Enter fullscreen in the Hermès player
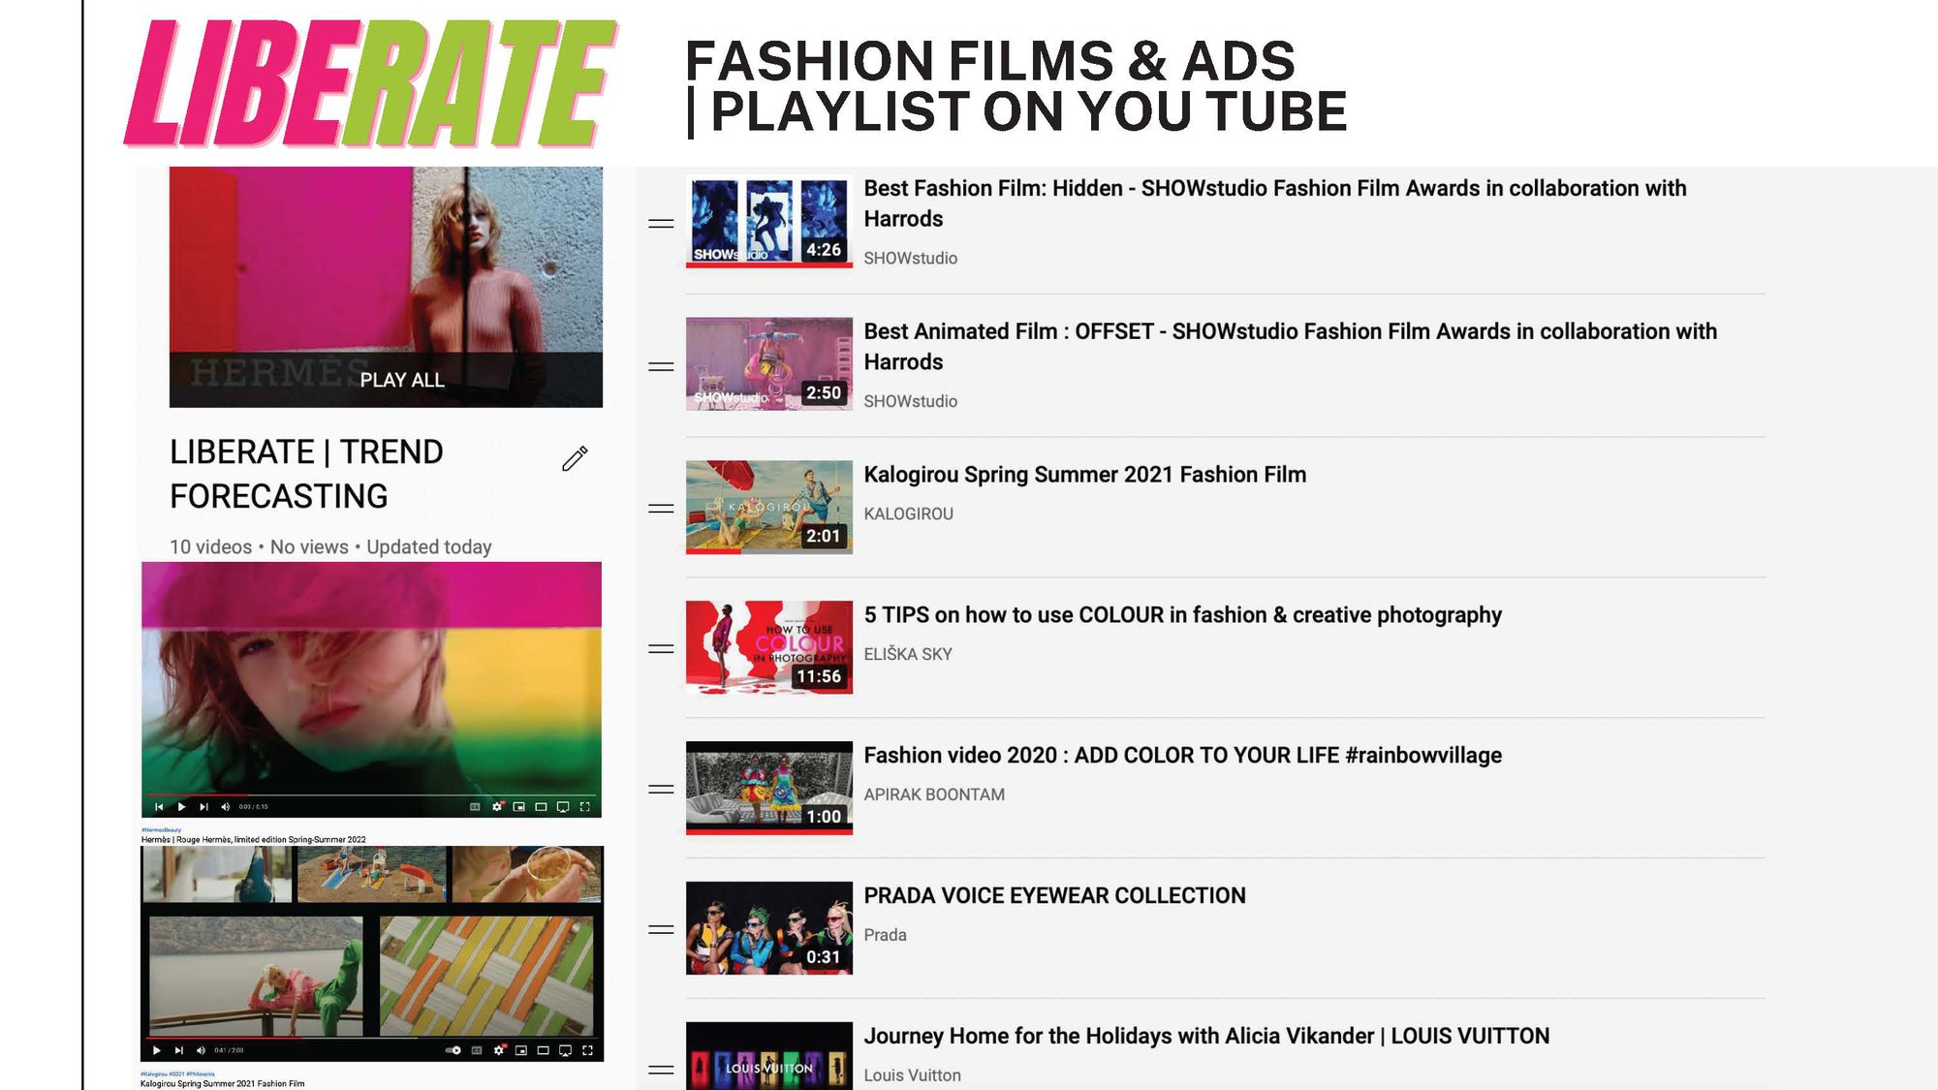 (584, 807)
